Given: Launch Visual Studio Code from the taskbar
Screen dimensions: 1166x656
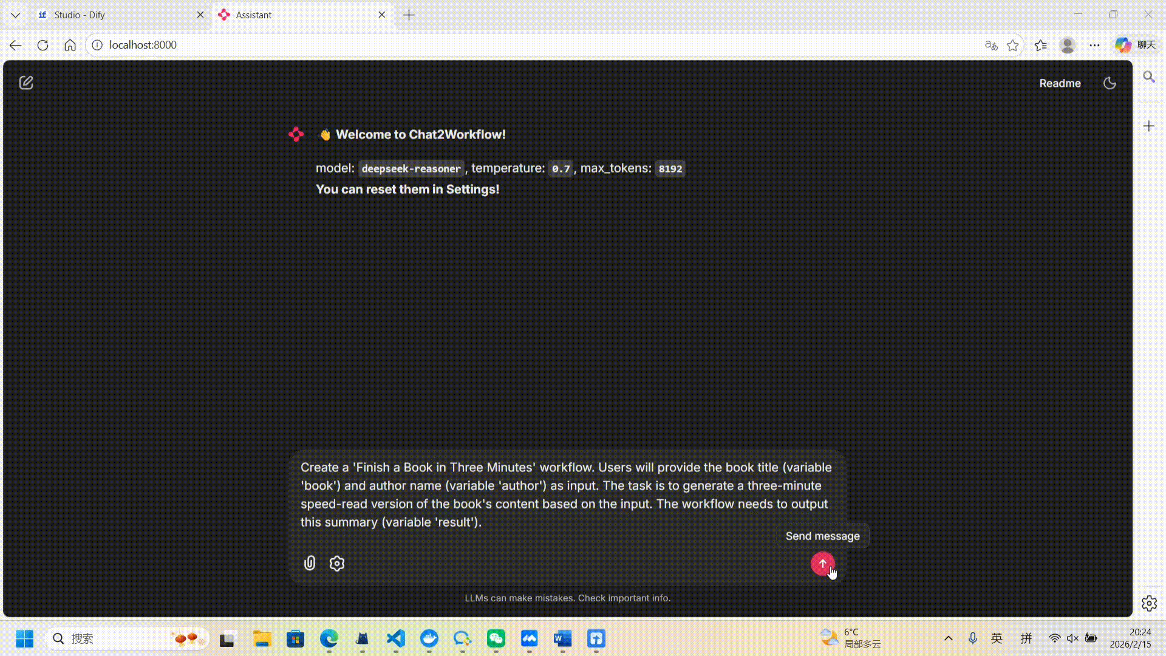Looking at the screenshot, I should [396, 638].
